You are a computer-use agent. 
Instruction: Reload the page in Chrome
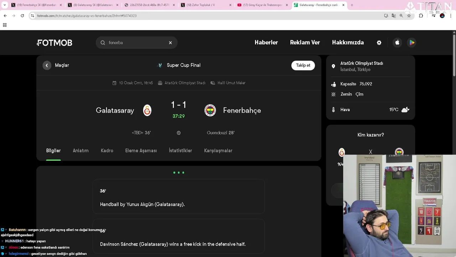tap(22, 16)
